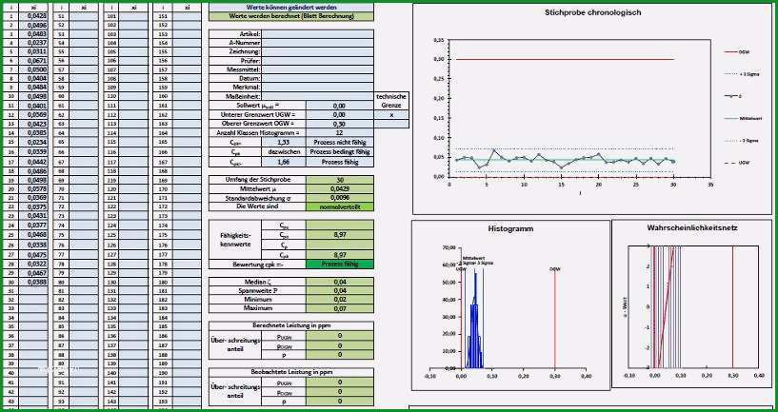This screenshot has height=412, width=778.
Task: Click the Mittelwert legend entry
Action: pyautogui.click(x=739, y=119)
